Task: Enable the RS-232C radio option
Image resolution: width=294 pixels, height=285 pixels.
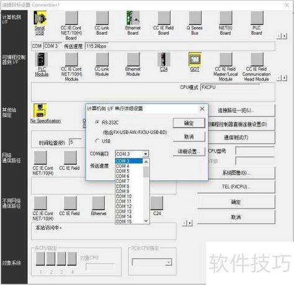Action: (x=97, y=122)
